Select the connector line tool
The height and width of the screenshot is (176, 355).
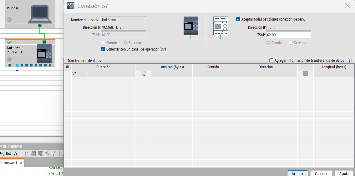pyautogui.click(x=2, y=154)
